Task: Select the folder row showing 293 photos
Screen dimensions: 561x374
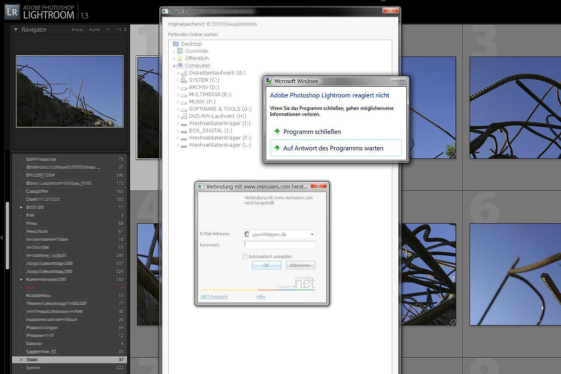Action: pyautogui.click(x=69, y=256)
